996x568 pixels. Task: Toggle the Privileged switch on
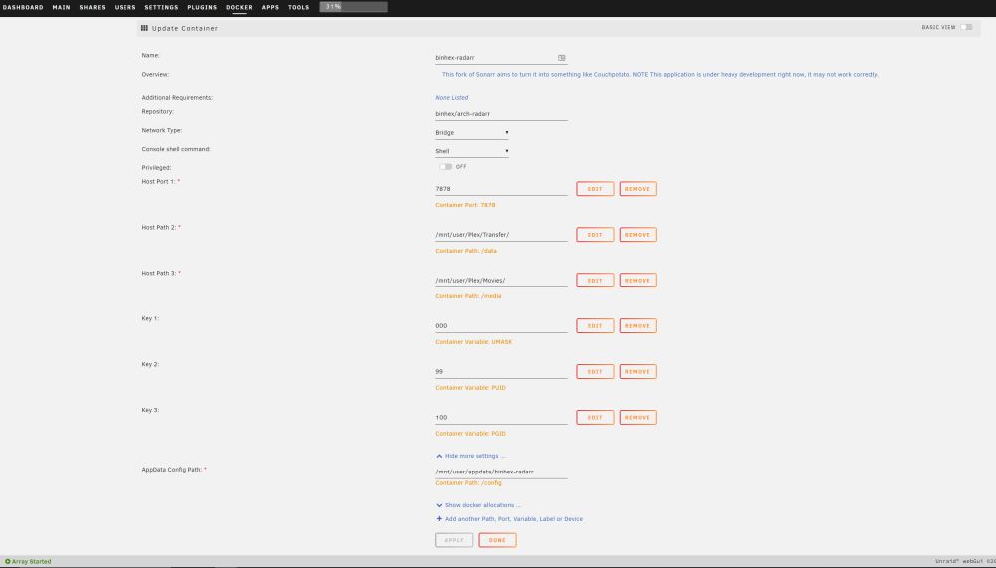point(446,167)
